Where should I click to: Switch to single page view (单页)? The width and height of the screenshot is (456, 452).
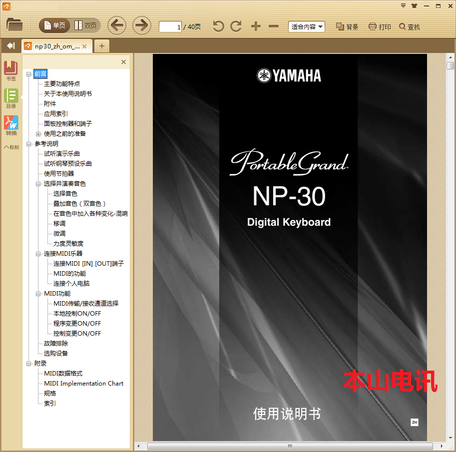[54, 25]
